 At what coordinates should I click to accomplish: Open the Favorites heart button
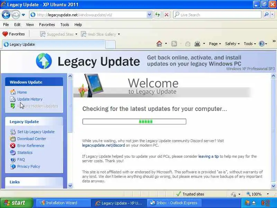(14, 34)
